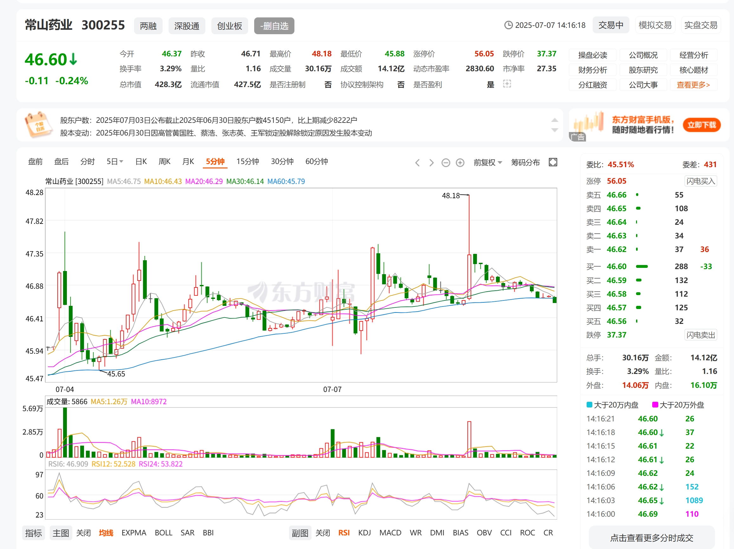This screenshot has width=734, height=549.
Task: Select the 60分钟 chart tab
Action: tap(317, 161)
